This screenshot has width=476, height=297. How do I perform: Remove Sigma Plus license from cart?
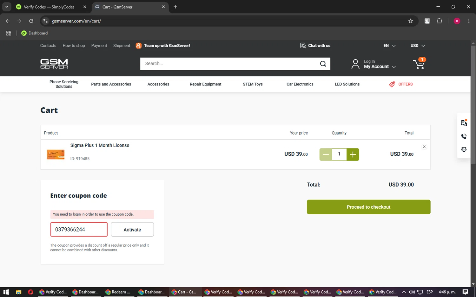[424, 147]
